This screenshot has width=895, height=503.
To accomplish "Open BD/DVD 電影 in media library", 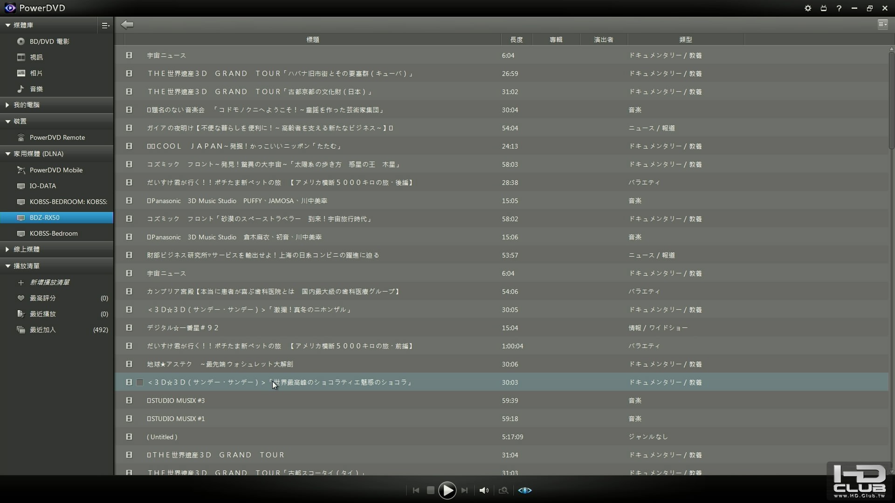I will pos(49,41).
